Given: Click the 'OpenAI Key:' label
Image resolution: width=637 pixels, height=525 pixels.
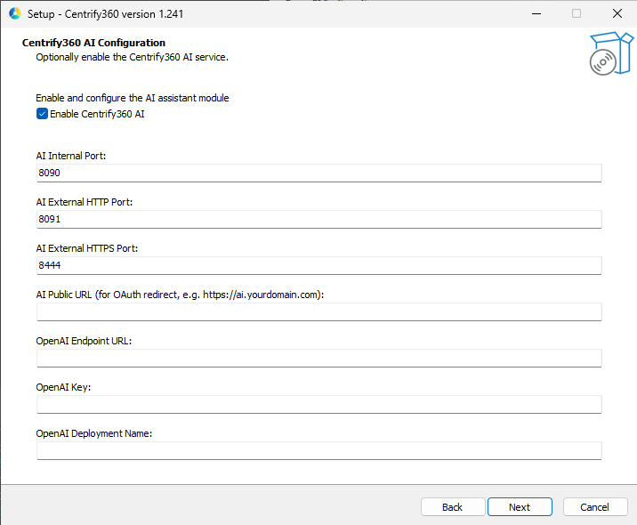Looking at the screenshot, I should click(x=63, y=387).
